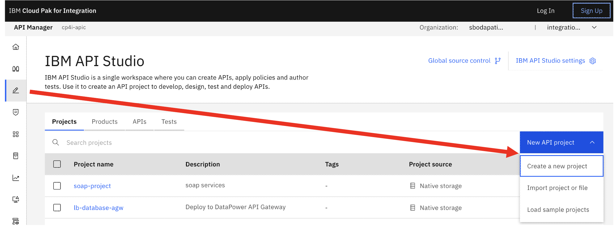The image size is (615, 229).
Task: Click the Log In link
Action: 546,11
